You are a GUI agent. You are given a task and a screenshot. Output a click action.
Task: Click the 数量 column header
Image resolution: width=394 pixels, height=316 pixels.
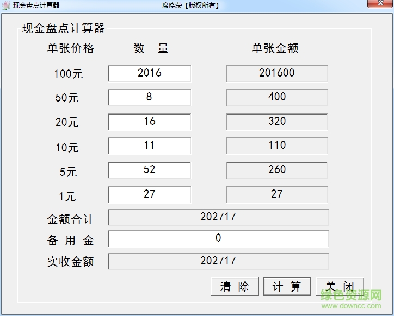click(151, 48)
